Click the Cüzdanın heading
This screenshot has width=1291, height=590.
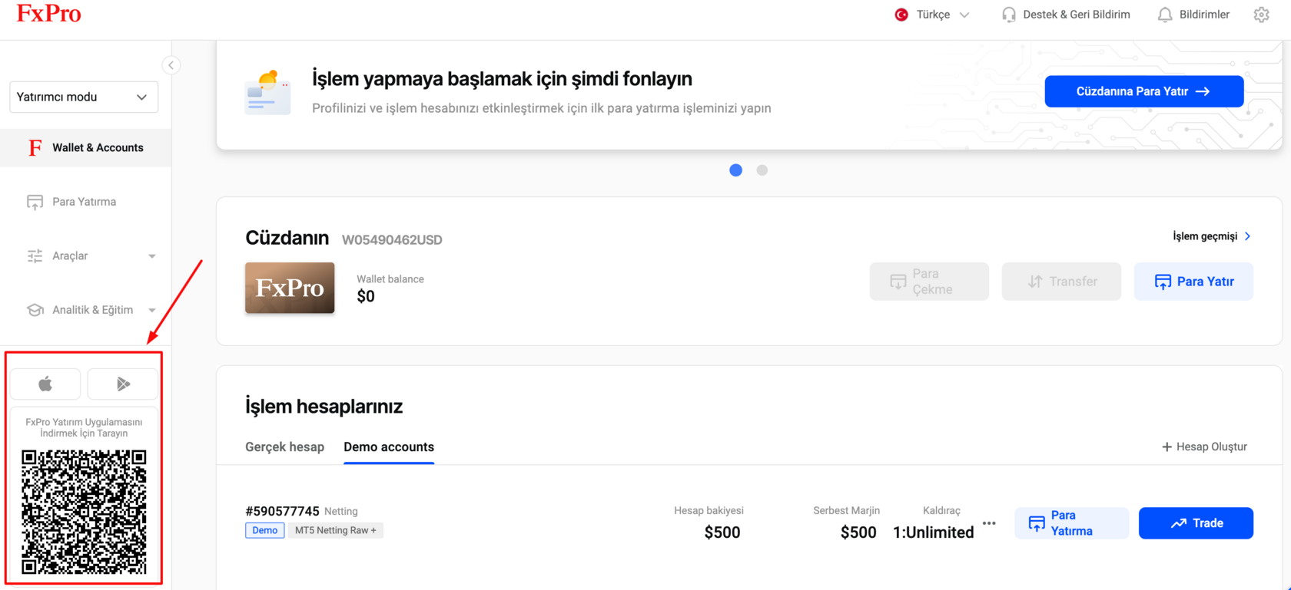pyautogui.click(x=287, y=238)
